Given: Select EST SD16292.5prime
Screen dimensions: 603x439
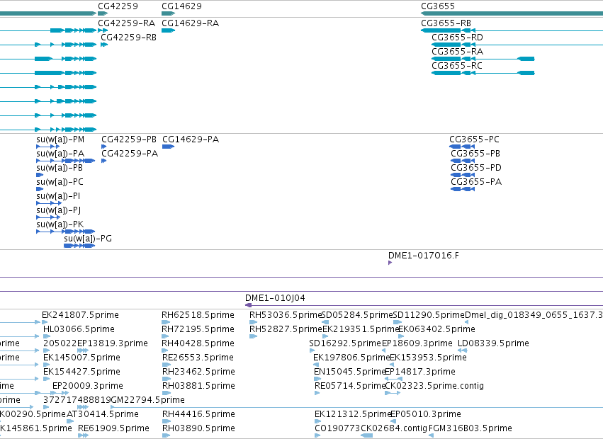Looking at the screenshot, I should pos(345,343).
